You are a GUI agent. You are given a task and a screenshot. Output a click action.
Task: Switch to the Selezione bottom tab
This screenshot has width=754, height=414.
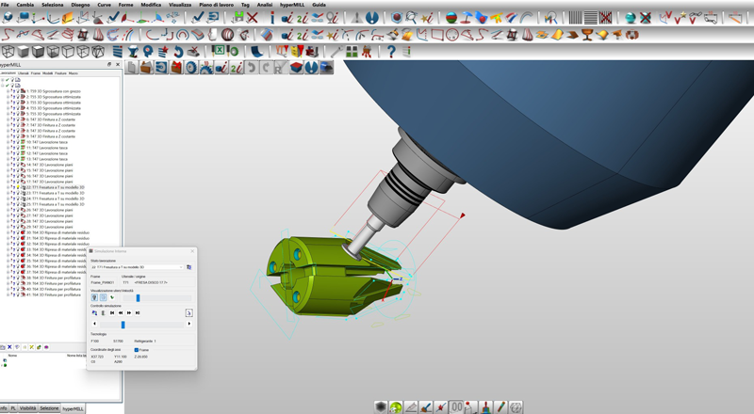[x=49, y=408]
